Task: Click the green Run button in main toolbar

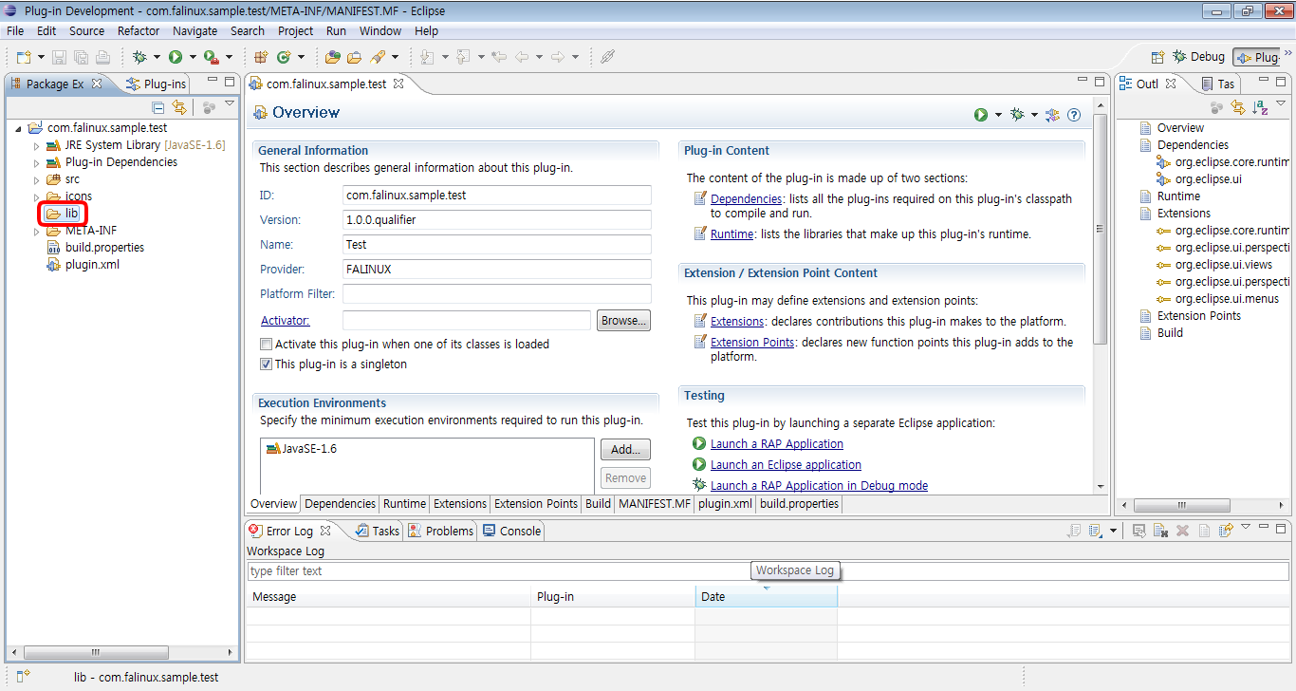Action: pos(176,57)
